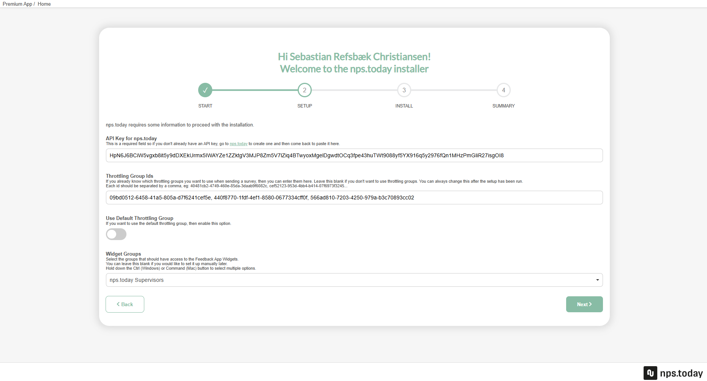This screenshot has width=707, height=381.
Task: Click Premium App in the breadcrumb
Action: [17, 4]
